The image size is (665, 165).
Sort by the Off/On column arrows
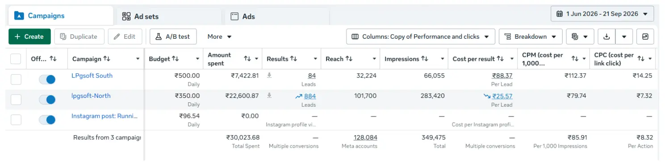(x=53, y=59)
